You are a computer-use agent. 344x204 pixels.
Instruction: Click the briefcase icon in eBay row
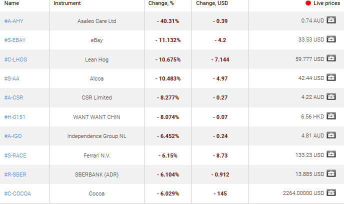point(331,39)
